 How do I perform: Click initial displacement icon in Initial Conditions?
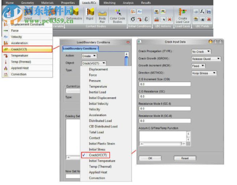tap(133, 12)
